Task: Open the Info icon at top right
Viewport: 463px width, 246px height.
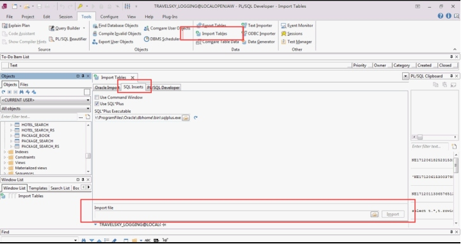Action: [448, 16]
